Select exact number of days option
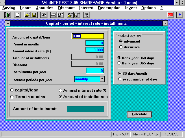 tap(119, 79)
